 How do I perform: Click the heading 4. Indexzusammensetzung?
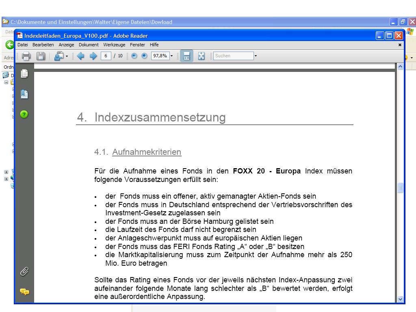(x=151, y=117)
